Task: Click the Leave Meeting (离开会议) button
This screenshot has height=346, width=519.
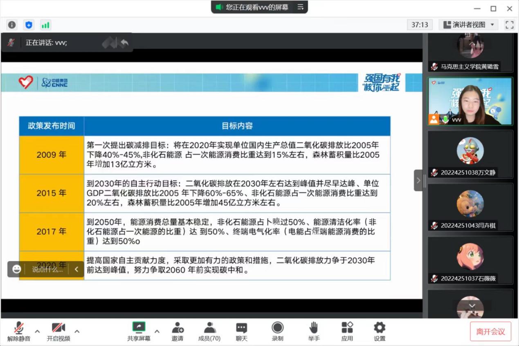Action: click(490, 331)
